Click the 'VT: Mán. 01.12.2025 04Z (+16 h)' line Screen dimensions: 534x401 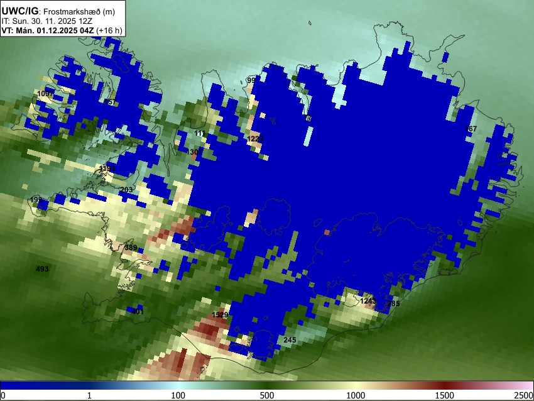coord(62,30)
